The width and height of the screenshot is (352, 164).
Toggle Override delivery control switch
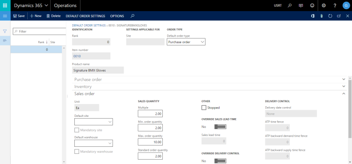220,161
